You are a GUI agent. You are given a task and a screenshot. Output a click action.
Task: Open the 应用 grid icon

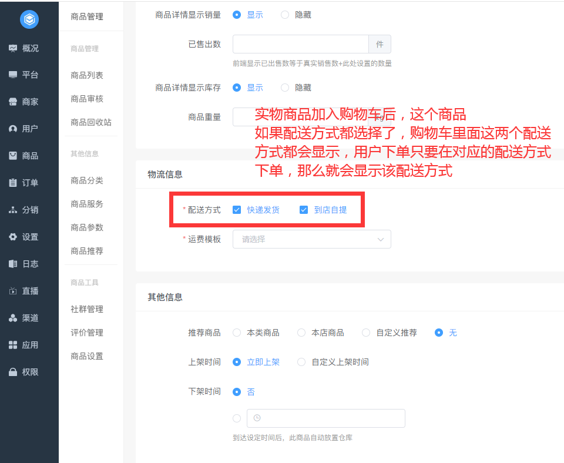(x=13, y=345)
